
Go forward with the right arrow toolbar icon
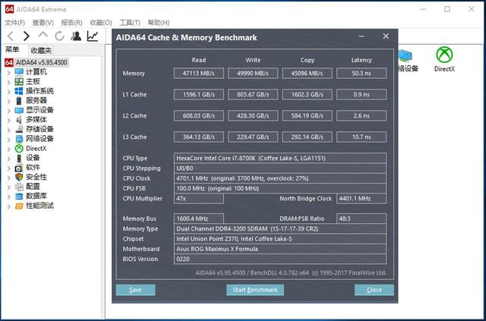coord(27,36)
